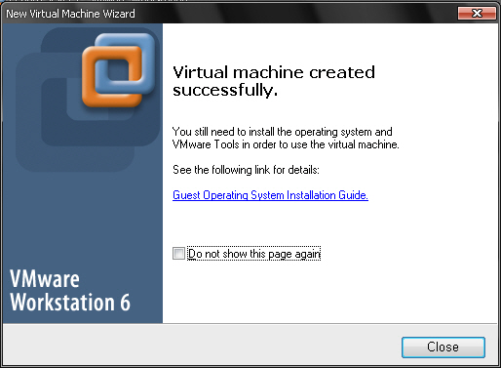501x368 pixels.
Task: Click the text 'See the following link for details:'
Action: (246, 170)
